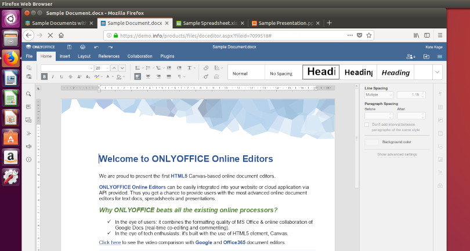Click the share access rights icon

(x=411, y=56)
